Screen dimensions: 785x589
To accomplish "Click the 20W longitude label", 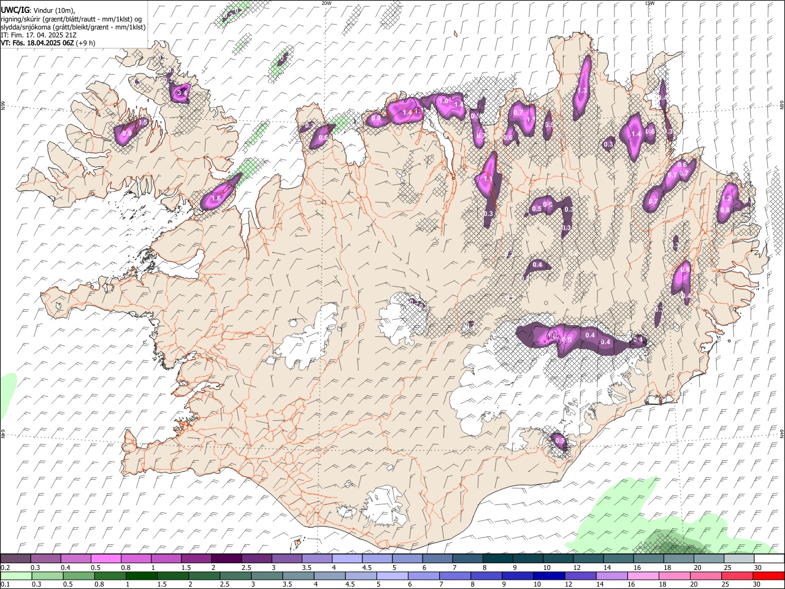I will [x=326, y=3].
